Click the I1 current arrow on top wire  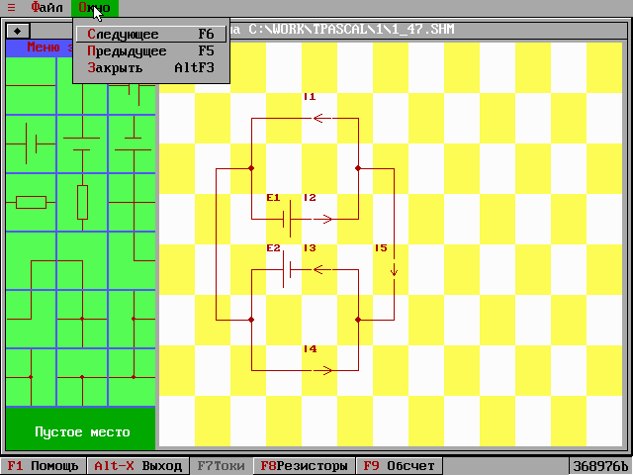320,119
